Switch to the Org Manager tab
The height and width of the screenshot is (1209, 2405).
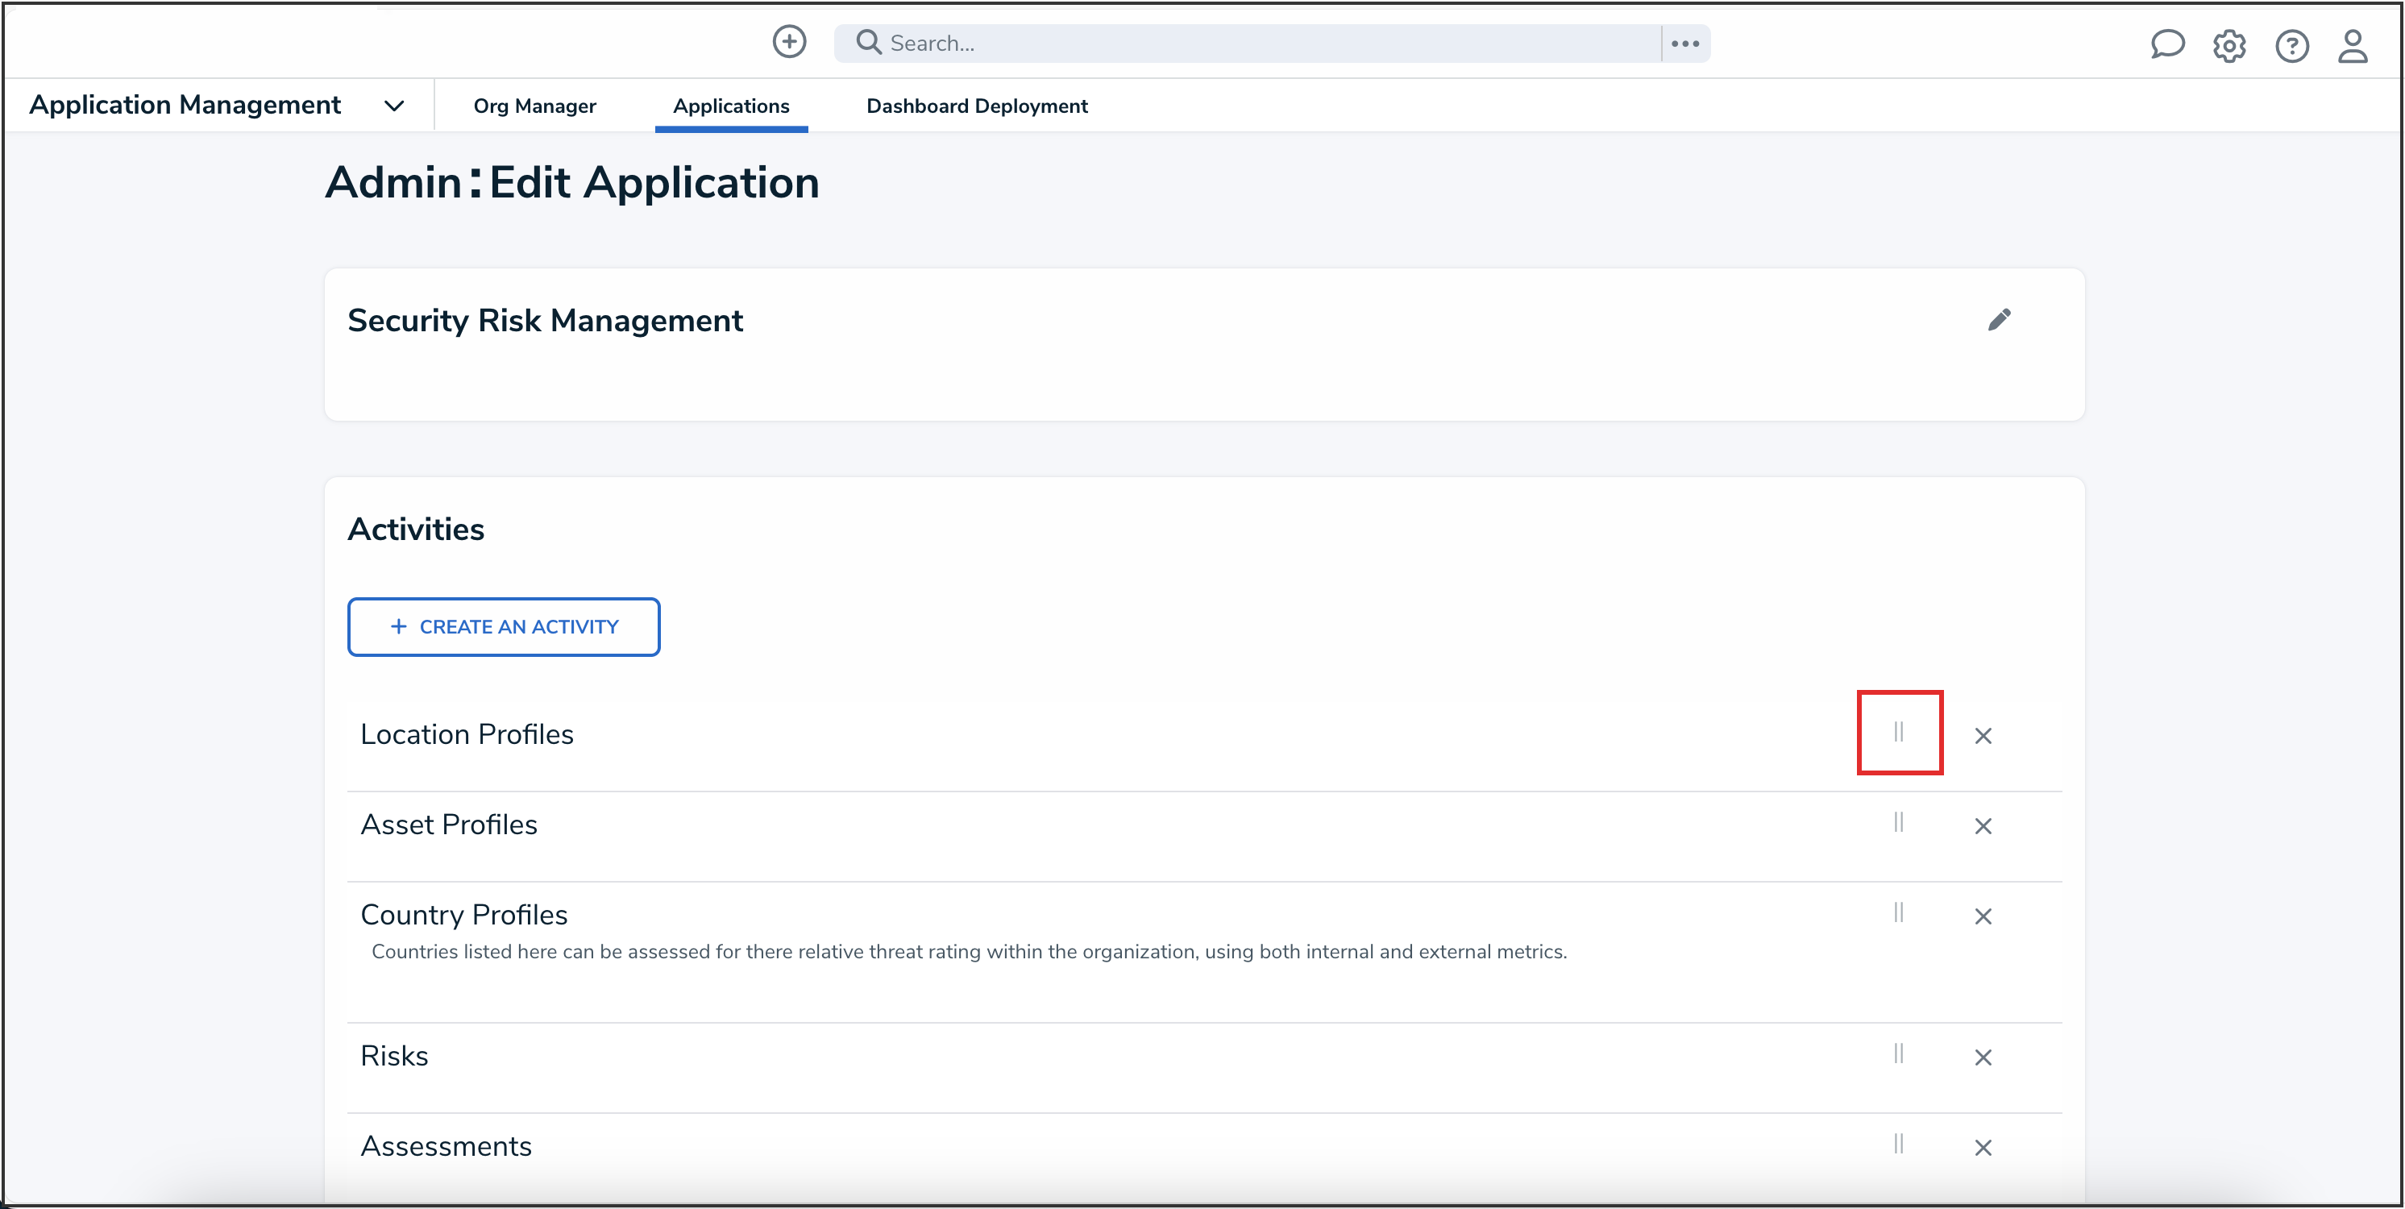click(534, 106)
